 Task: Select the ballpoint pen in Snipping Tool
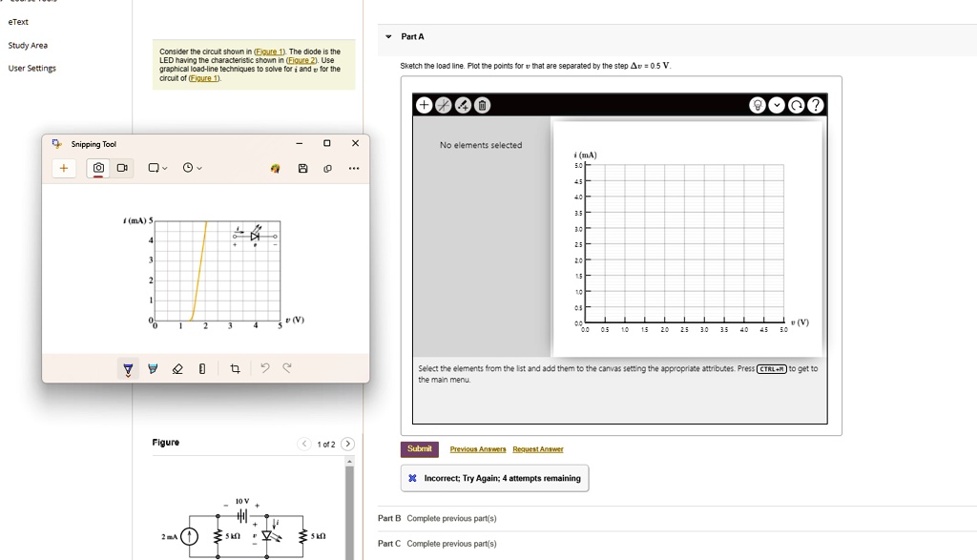(x=127, y=368)
